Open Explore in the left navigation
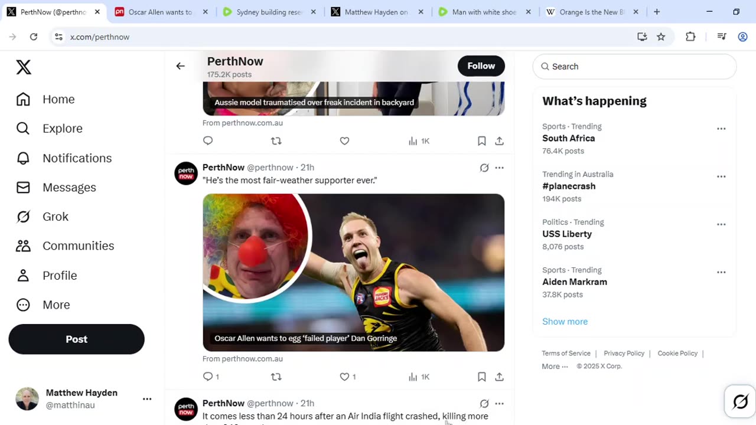 click(x=50, y=128)
